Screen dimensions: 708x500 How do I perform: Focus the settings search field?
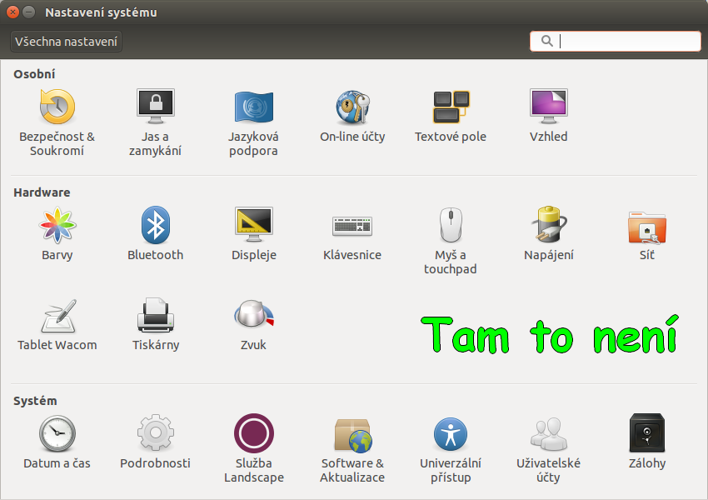tap(615, 42)
